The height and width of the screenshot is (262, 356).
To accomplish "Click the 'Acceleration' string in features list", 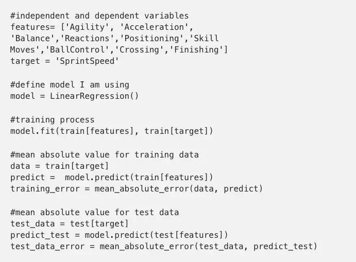I will coord(154,27).
